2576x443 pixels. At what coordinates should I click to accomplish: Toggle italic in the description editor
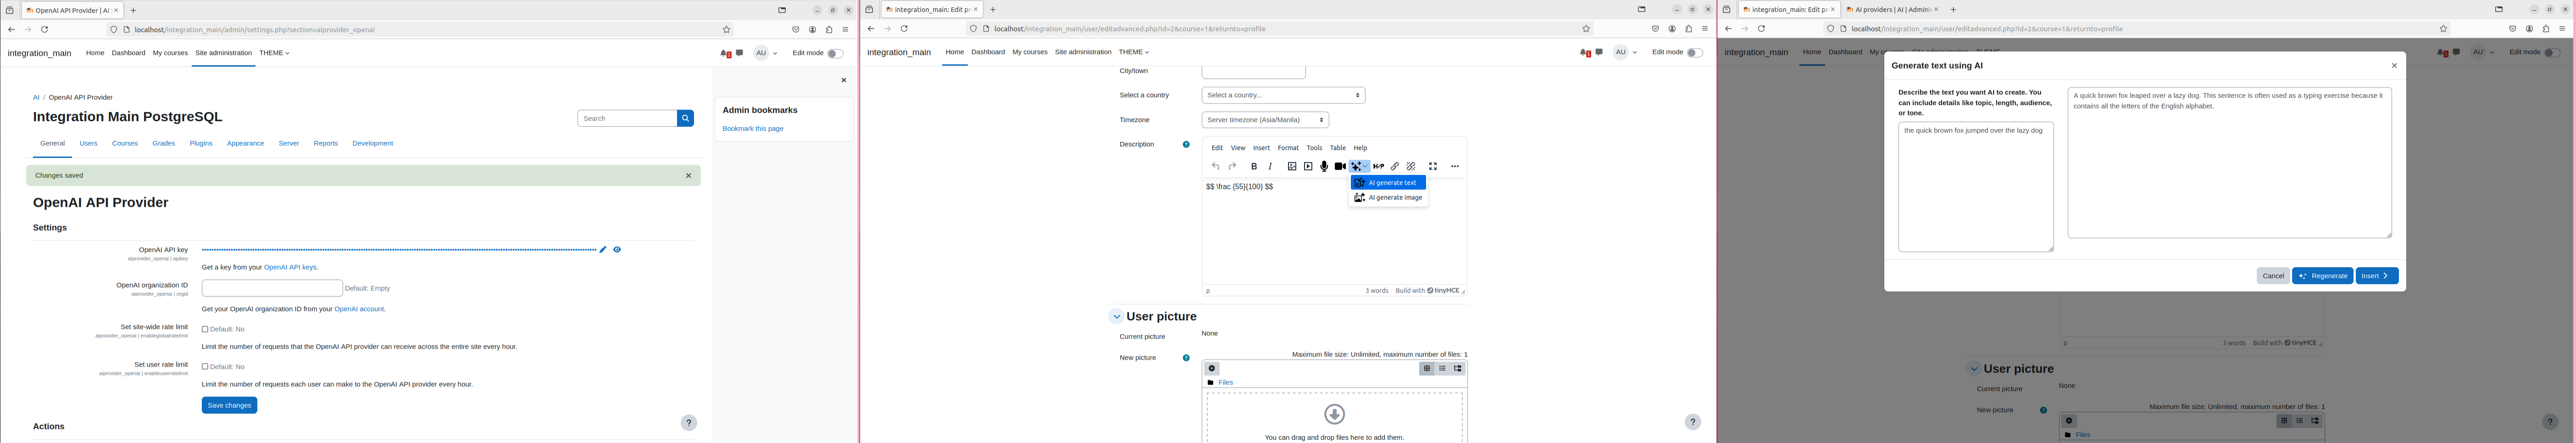tap(1270, 167)
